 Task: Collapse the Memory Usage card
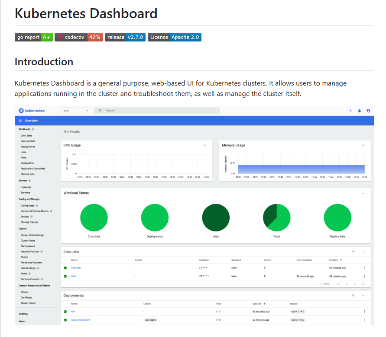[363, 146]
